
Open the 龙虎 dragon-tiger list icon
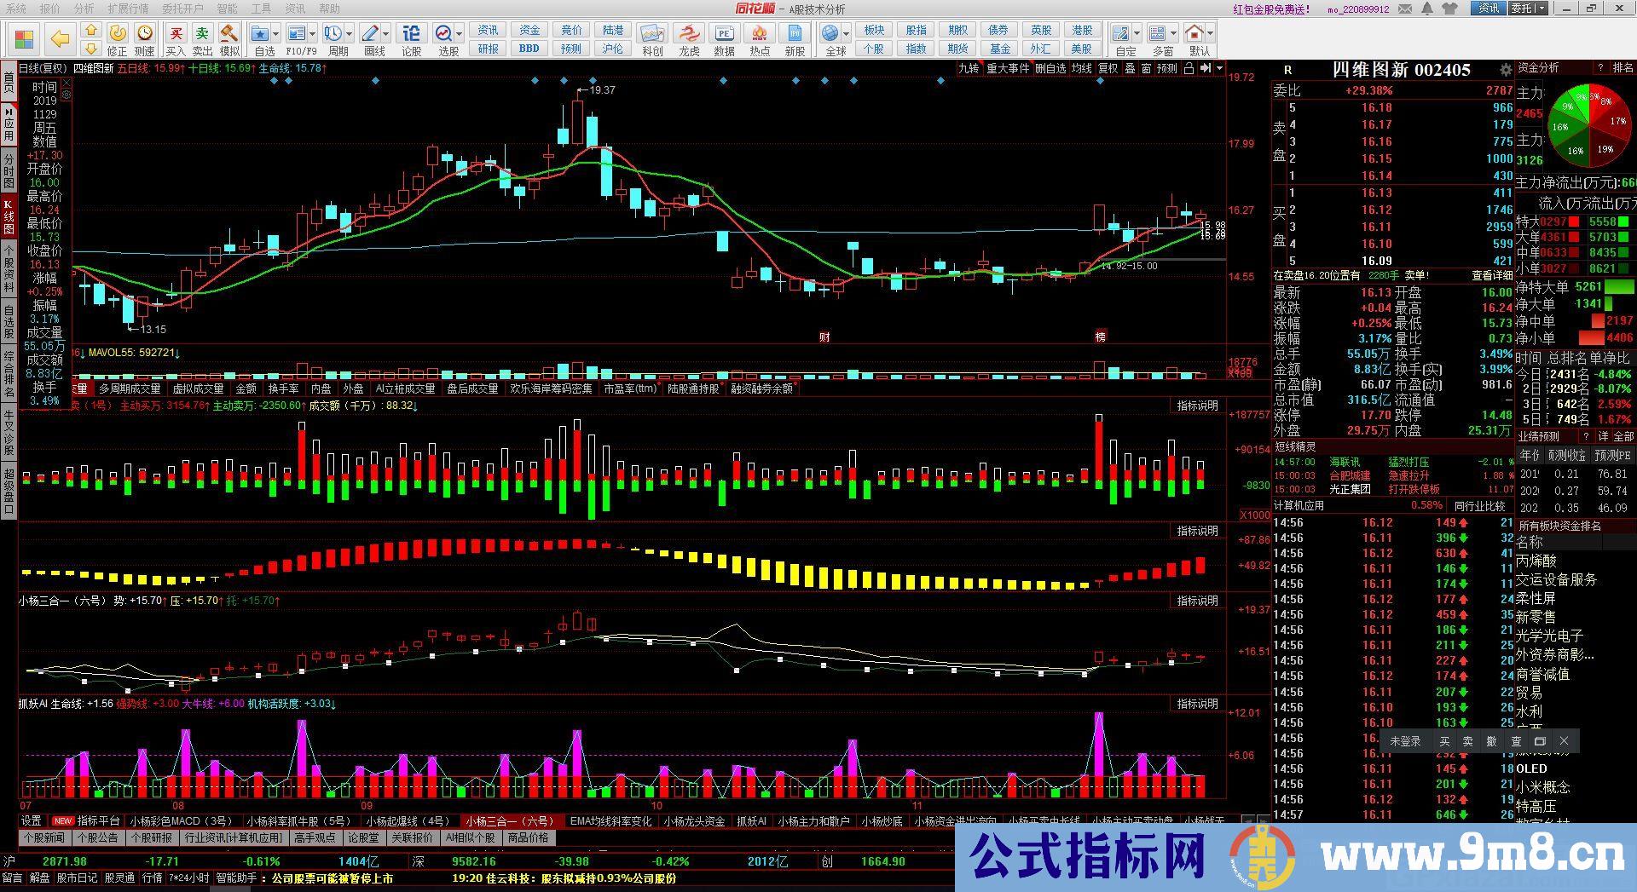pyautogui.click(x=688, y=33)
